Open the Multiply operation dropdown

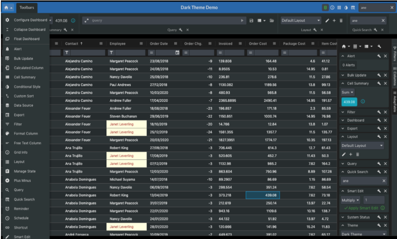[350, 200]
